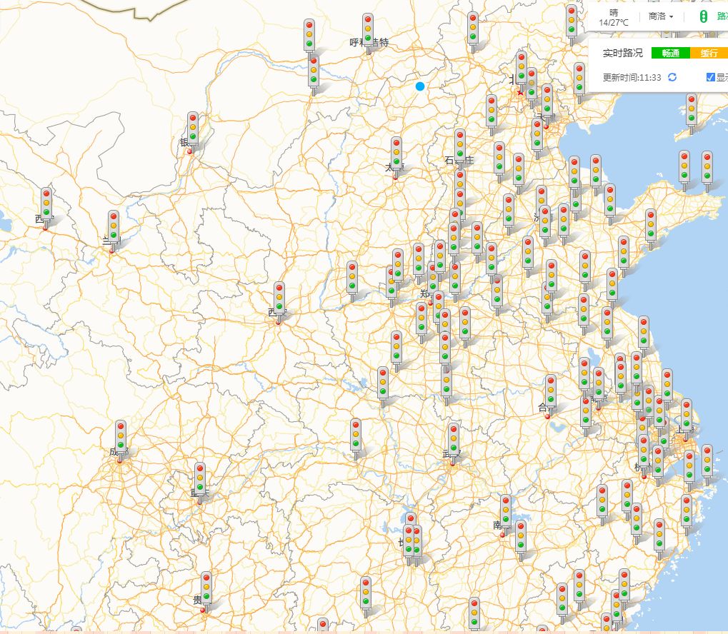Screen dimensions: 728x634
Task: Select the traffic light marker at Chongqing (重庆)
Action: [201, 482]
